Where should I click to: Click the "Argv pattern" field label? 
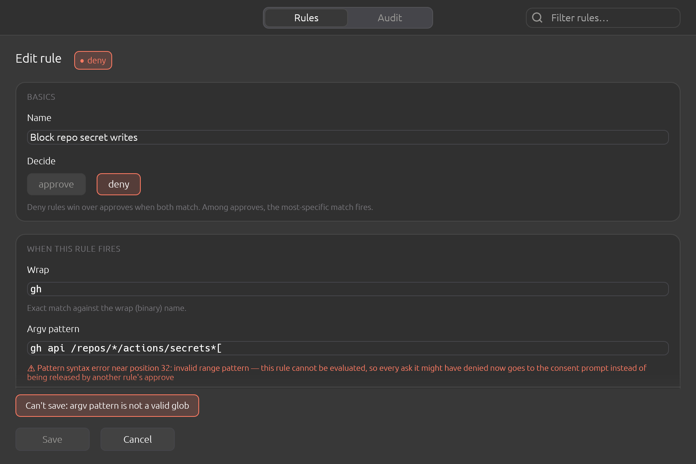53,329
